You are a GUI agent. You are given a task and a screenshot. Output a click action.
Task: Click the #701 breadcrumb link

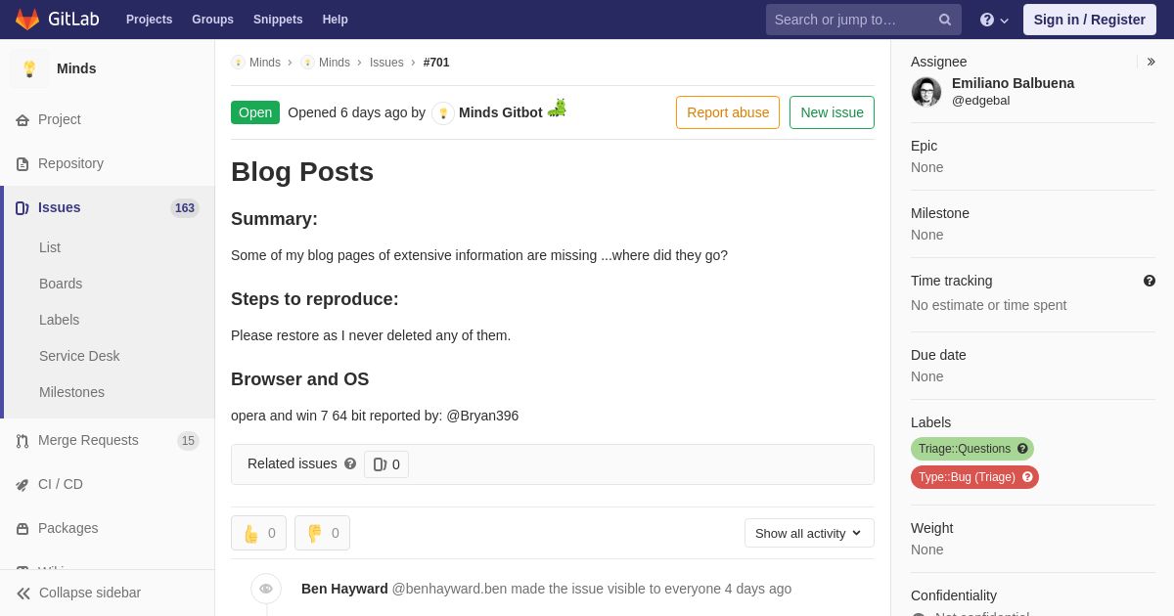[x=436, y=63]
